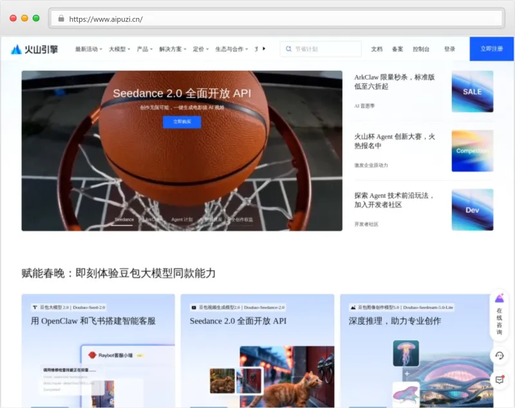Image resolution: width=515 pixels, height=408 pixels.
Task: Focus the 节省计划 search field
Action: tap(321, 49)
